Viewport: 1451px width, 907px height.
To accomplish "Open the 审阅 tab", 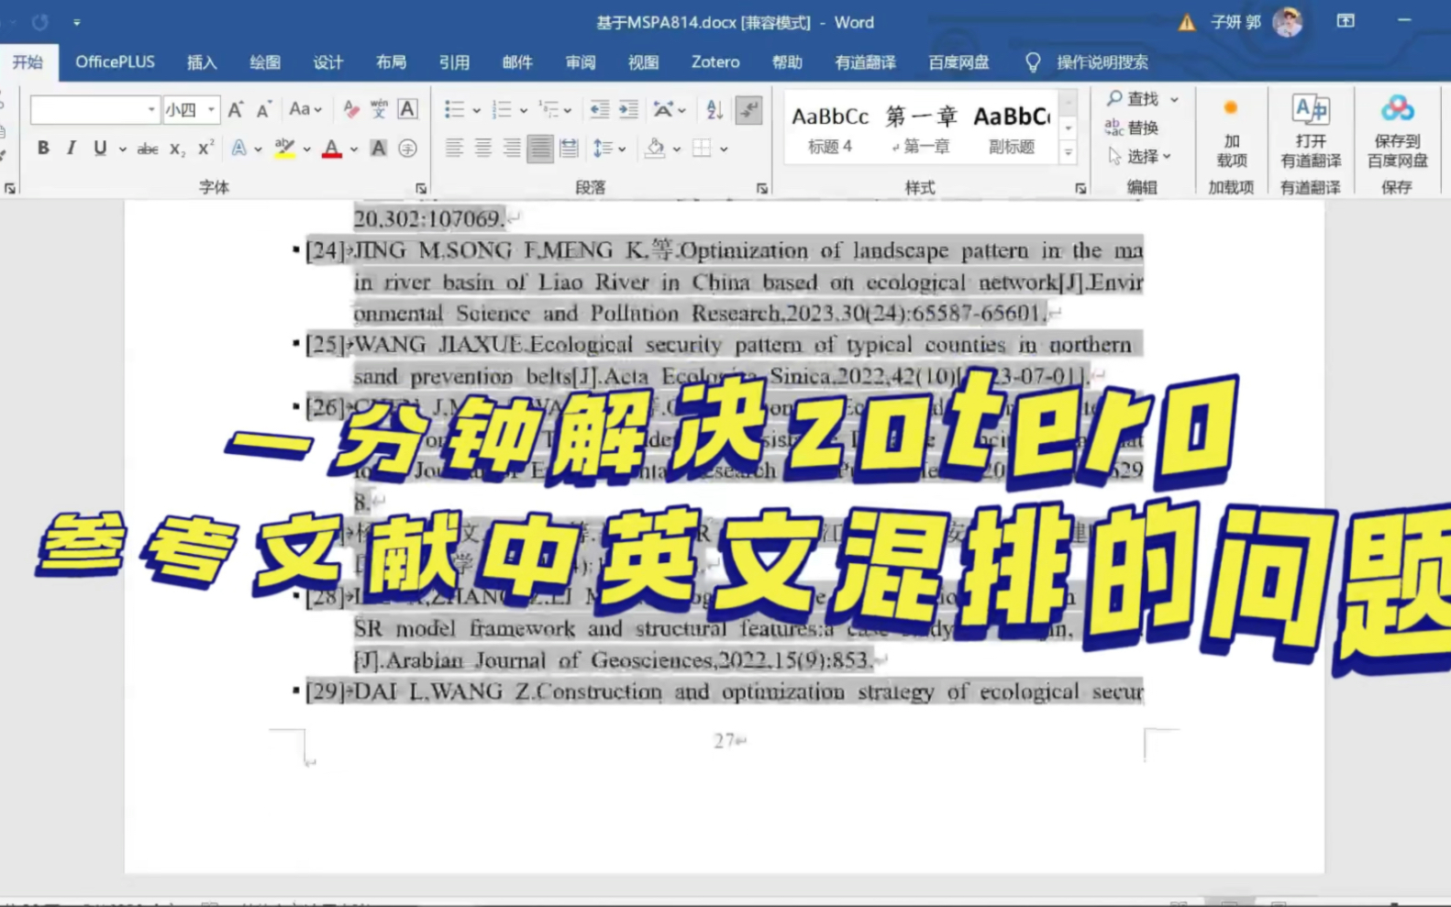I will (x=580, y=62).
